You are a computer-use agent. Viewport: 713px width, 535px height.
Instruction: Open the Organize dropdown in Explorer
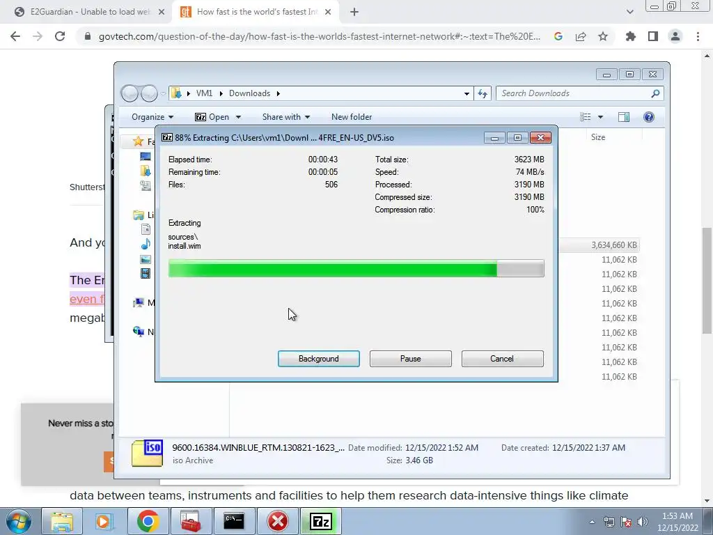pyautogui.click(x=152, y=117)
